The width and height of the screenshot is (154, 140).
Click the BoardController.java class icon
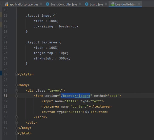coord(47,4)
